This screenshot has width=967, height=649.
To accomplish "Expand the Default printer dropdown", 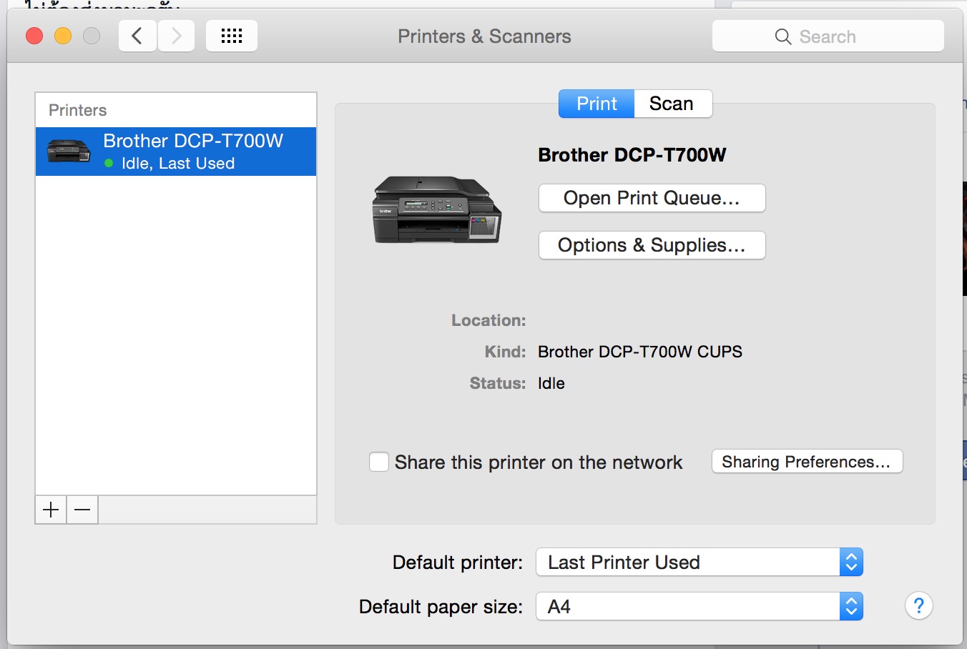I will pyautogui.click(x=850, y=563).
